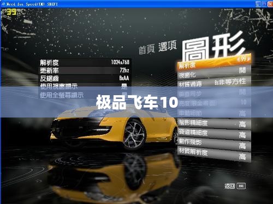
Task: Change the 陰影精細度 shadow detail setting
Action: pos(215,123)
